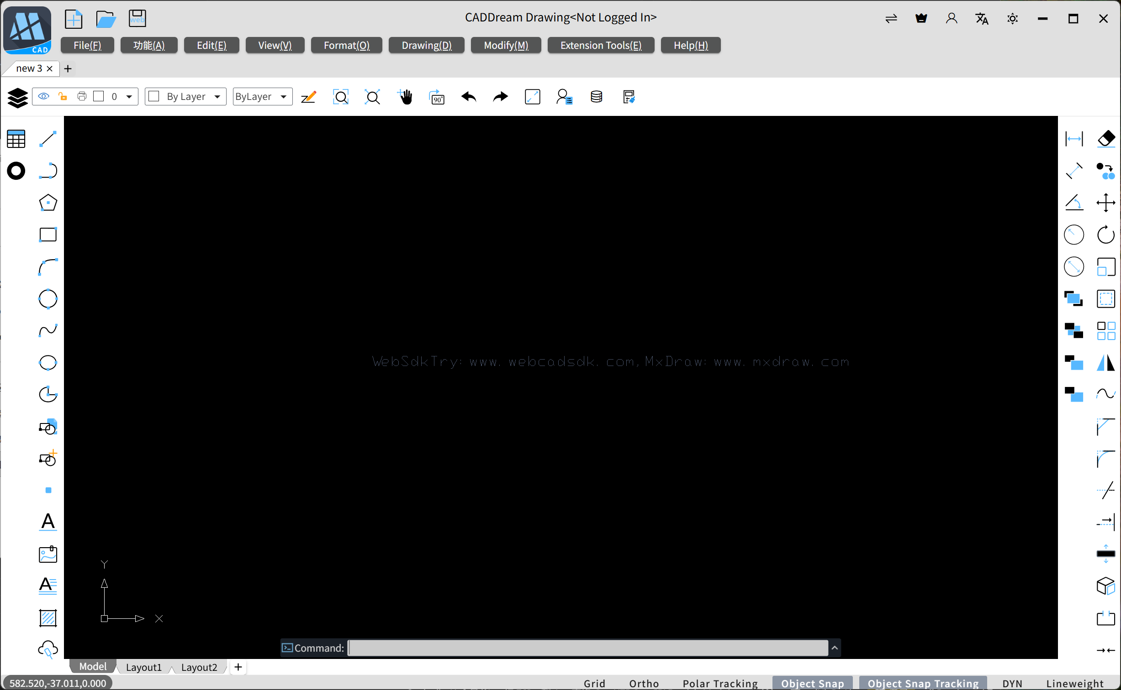Toggle DYN dynamic input
This screenshot has width=1121, height=690.
point(1012,683)
